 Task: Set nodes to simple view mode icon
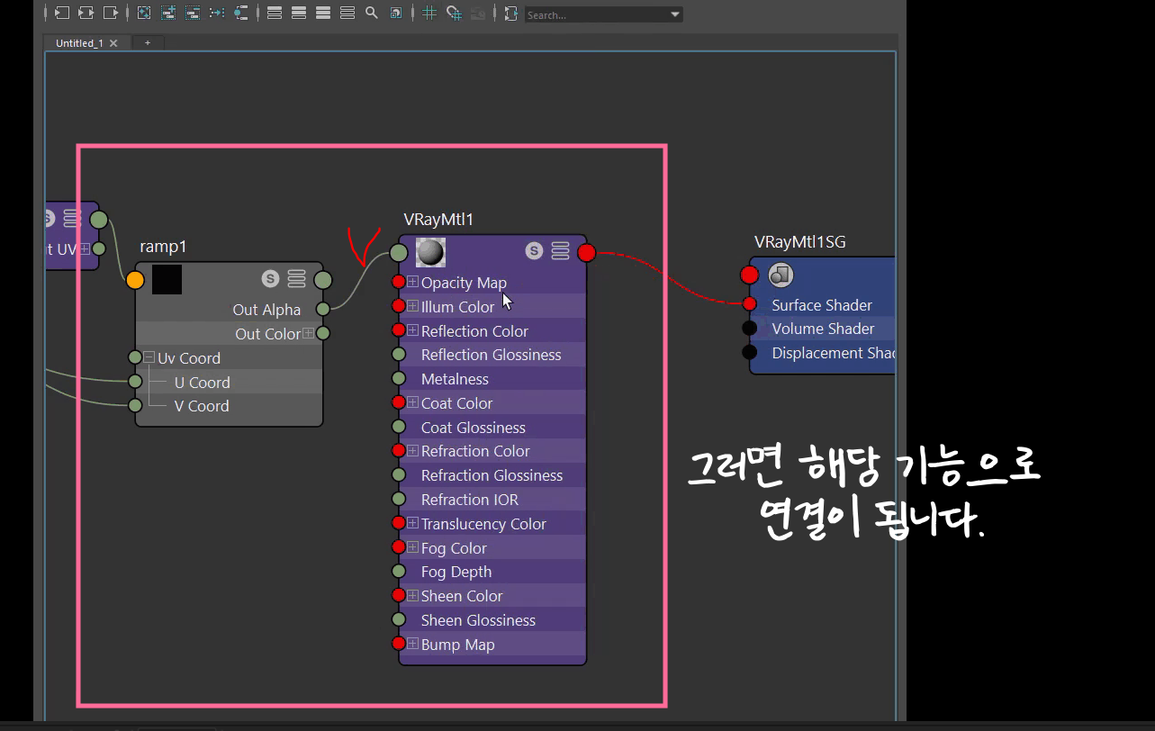click(275, 13)
